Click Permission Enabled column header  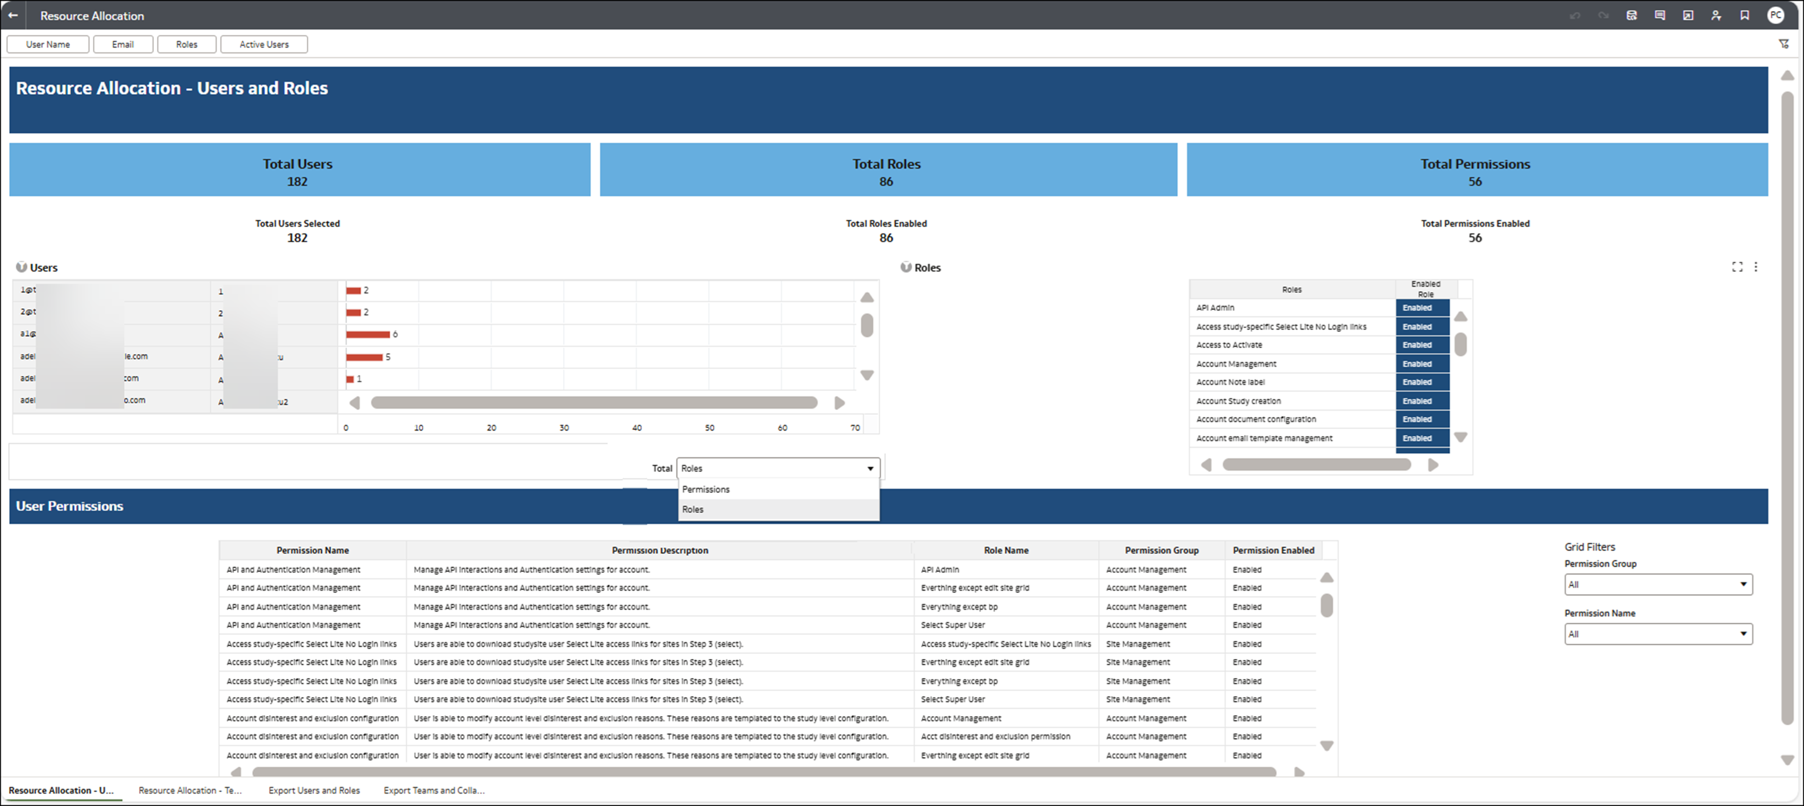1273,550
